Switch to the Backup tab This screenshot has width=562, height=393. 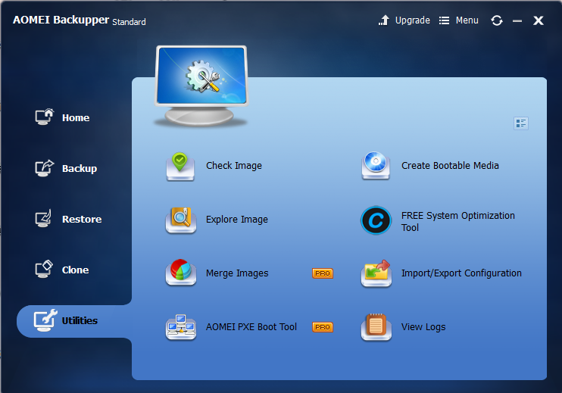[x=80, y=168]
